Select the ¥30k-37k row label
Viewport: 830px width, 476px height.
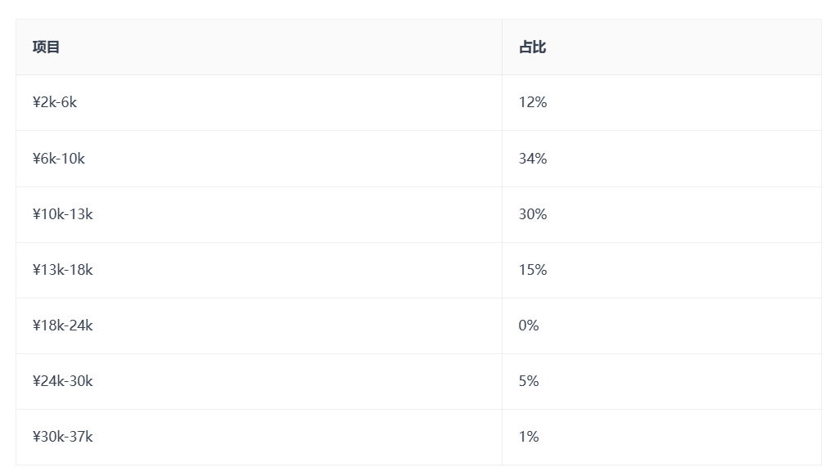[63, 437]
